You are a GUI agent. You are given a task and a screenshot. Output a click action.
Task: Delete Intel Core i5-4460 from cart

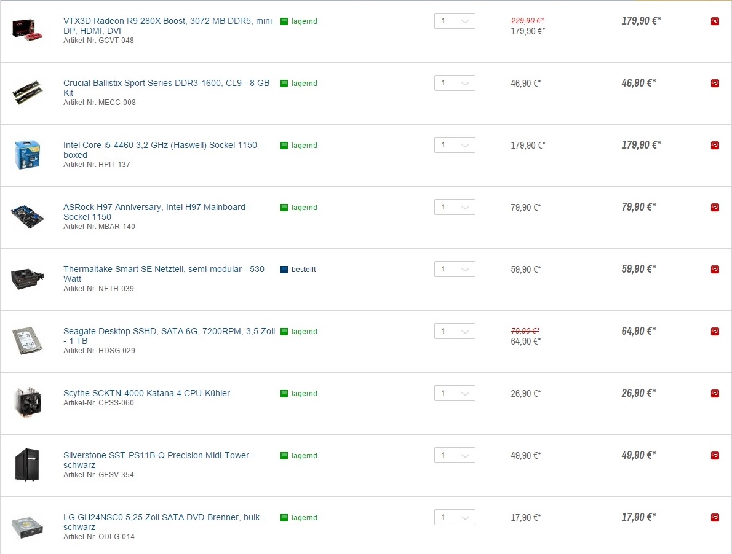pos(715,146)
